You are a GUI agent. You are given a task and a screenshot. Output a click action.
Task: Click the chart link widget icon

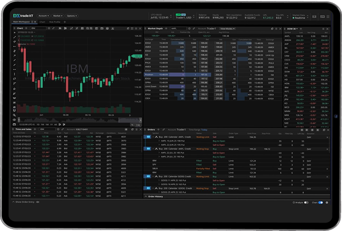tap(53, 28)
